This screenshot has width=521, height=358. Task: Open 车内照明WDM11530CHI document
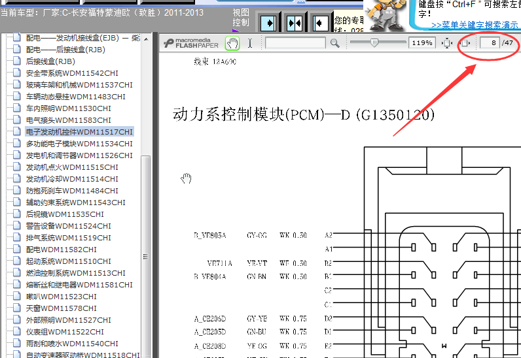click(69, 108)
